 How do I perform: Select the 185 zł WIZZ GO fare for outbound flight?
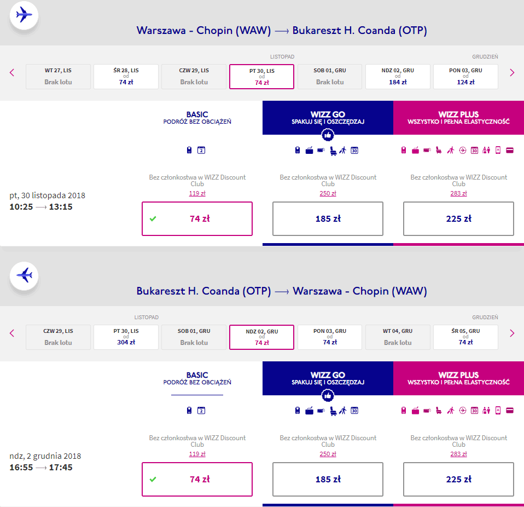pos(328,218)
